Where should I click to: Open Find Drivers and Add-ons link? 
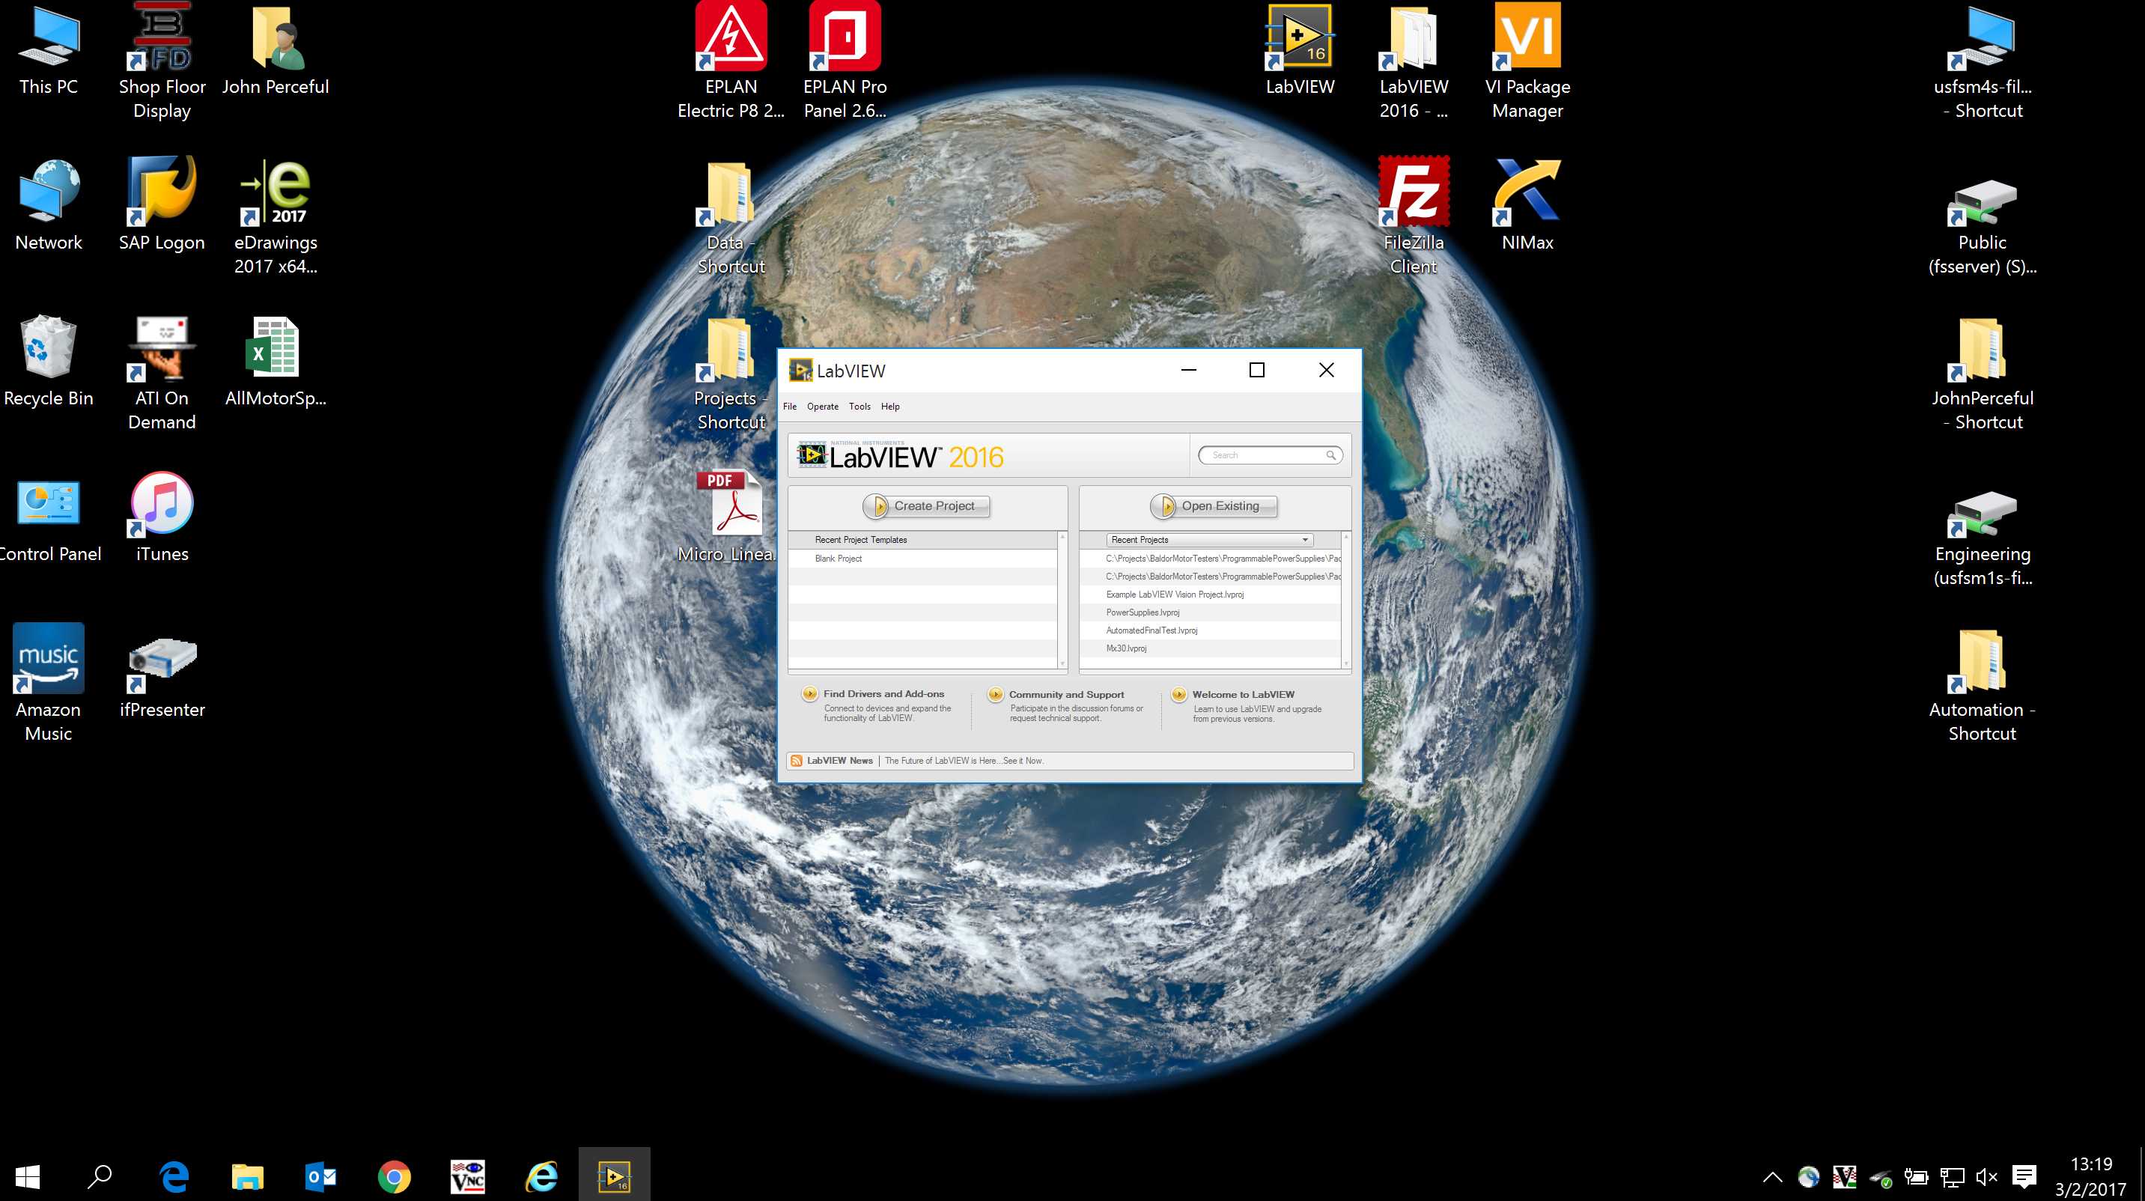[883, 694]
